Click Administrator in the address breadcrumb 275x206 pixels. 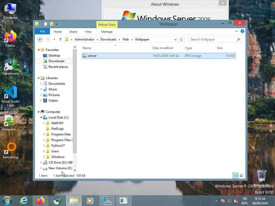85,39
